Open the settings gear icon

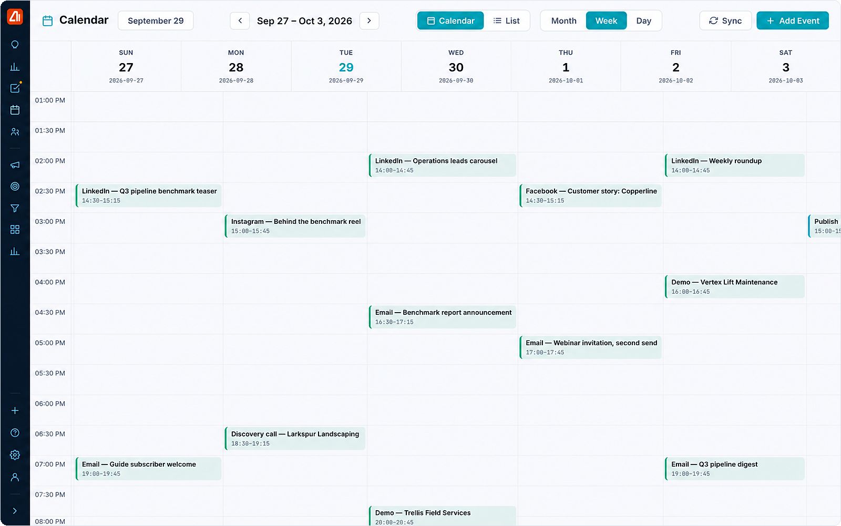click(15, 455)
